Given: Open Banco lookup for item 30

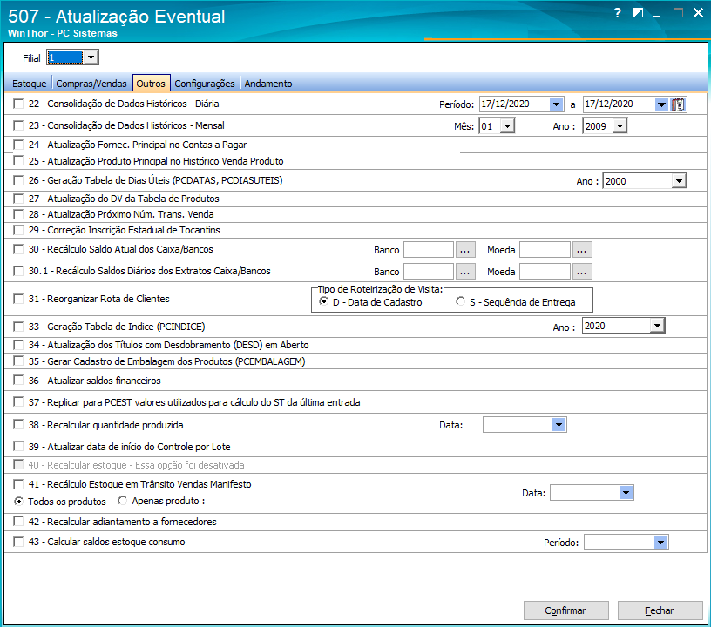Looking at the screenshot, I should coord(465,250).
